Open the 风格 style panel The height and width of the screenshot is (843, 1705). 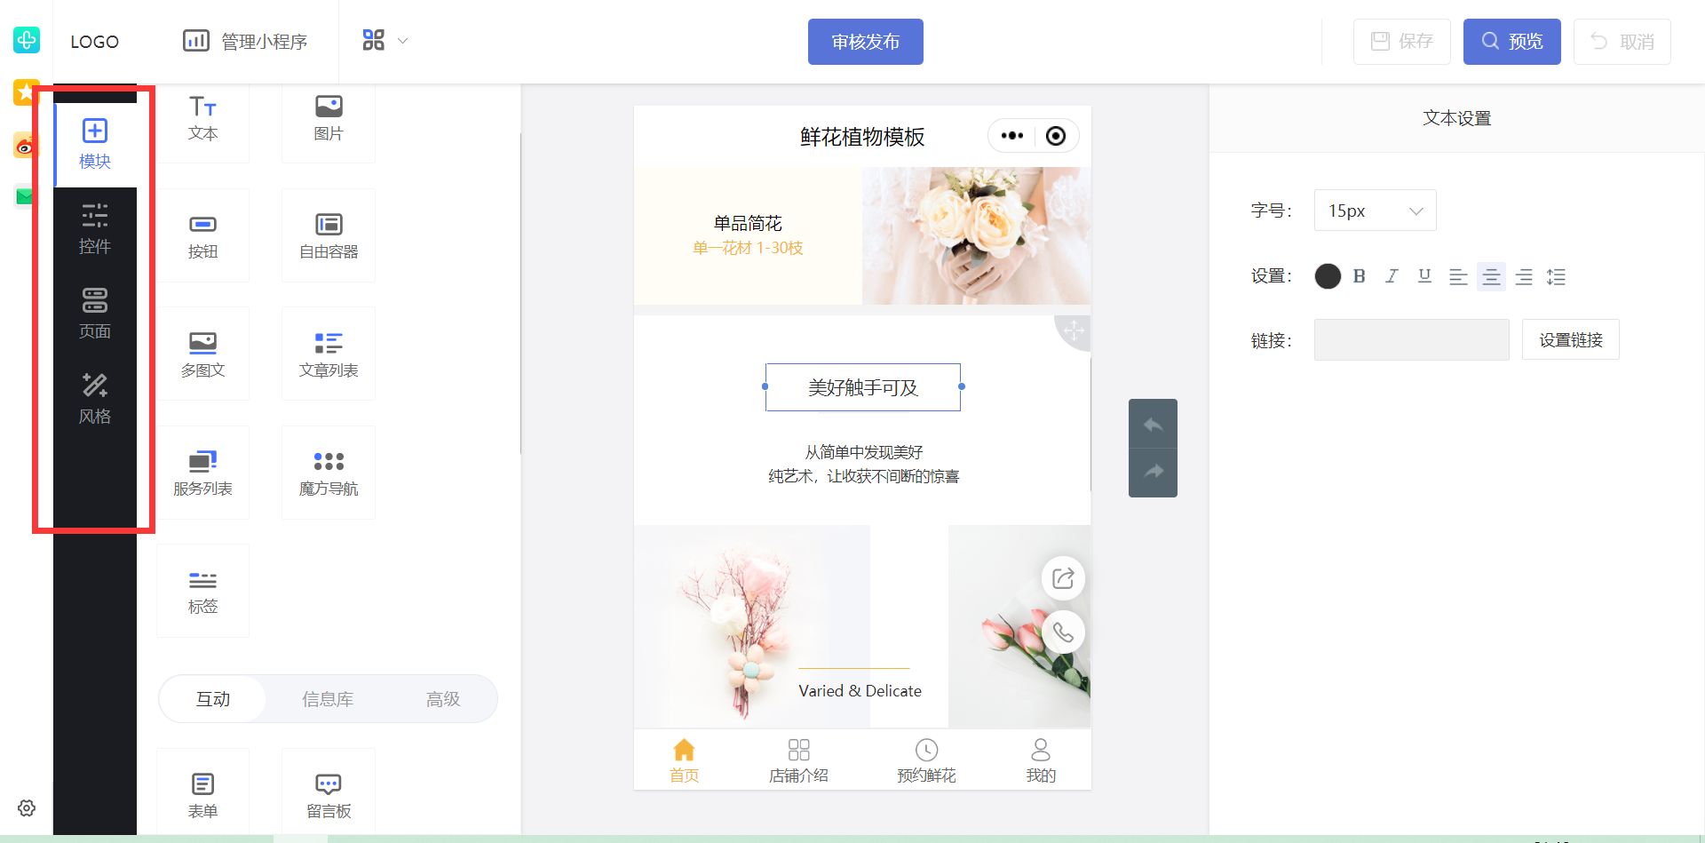pos(94,397)
